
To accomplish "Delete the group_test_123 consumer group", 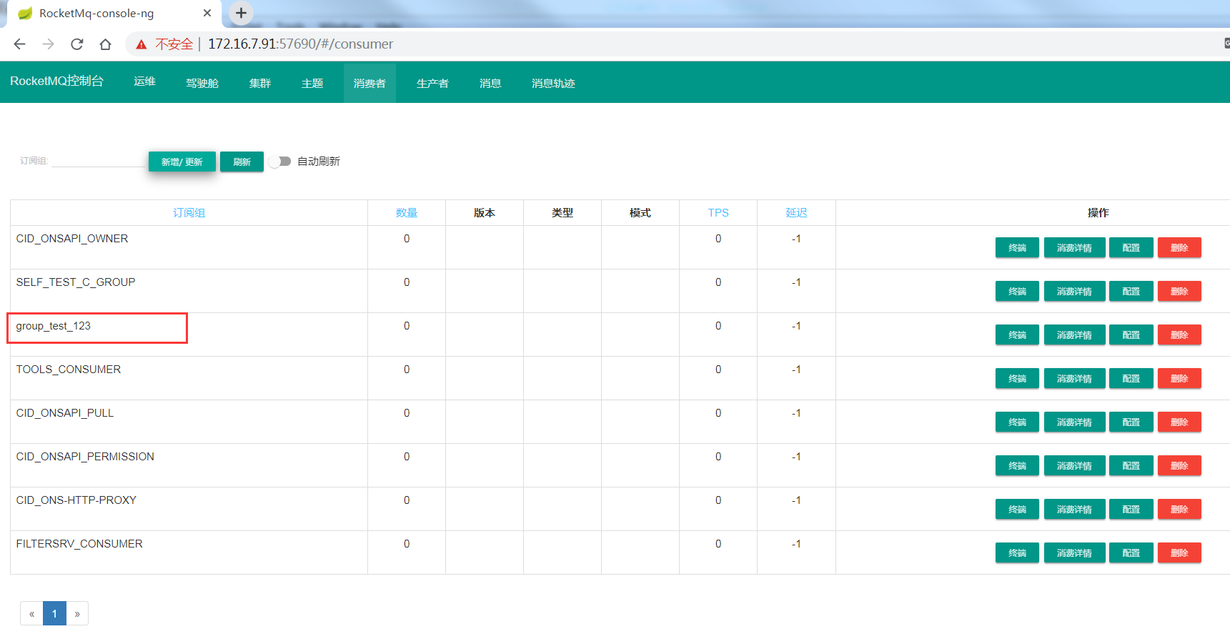I will tap(1179, 335).
